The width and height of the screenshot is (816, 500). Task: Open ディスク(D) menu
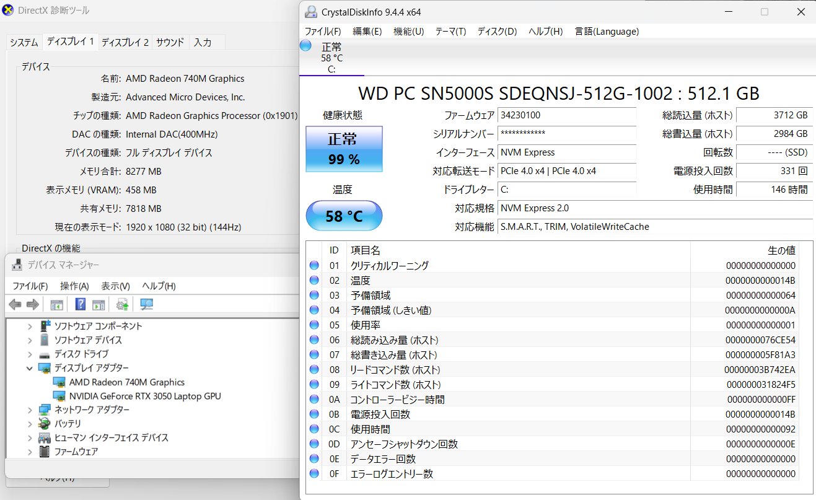coord(497,31)
